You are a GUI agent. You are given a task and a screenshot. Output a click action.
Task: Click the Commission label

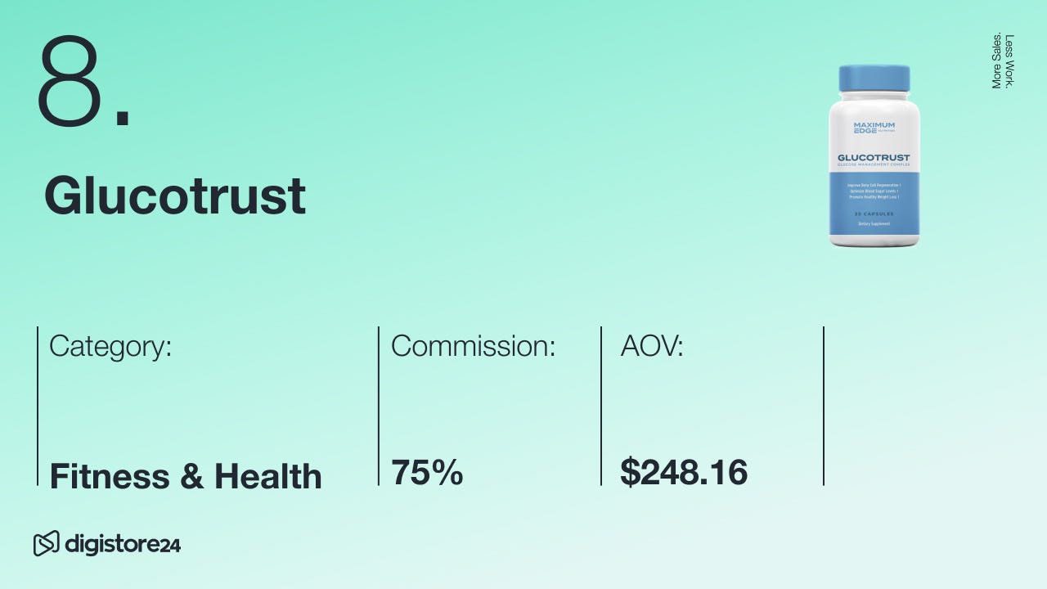click(473, 346)
